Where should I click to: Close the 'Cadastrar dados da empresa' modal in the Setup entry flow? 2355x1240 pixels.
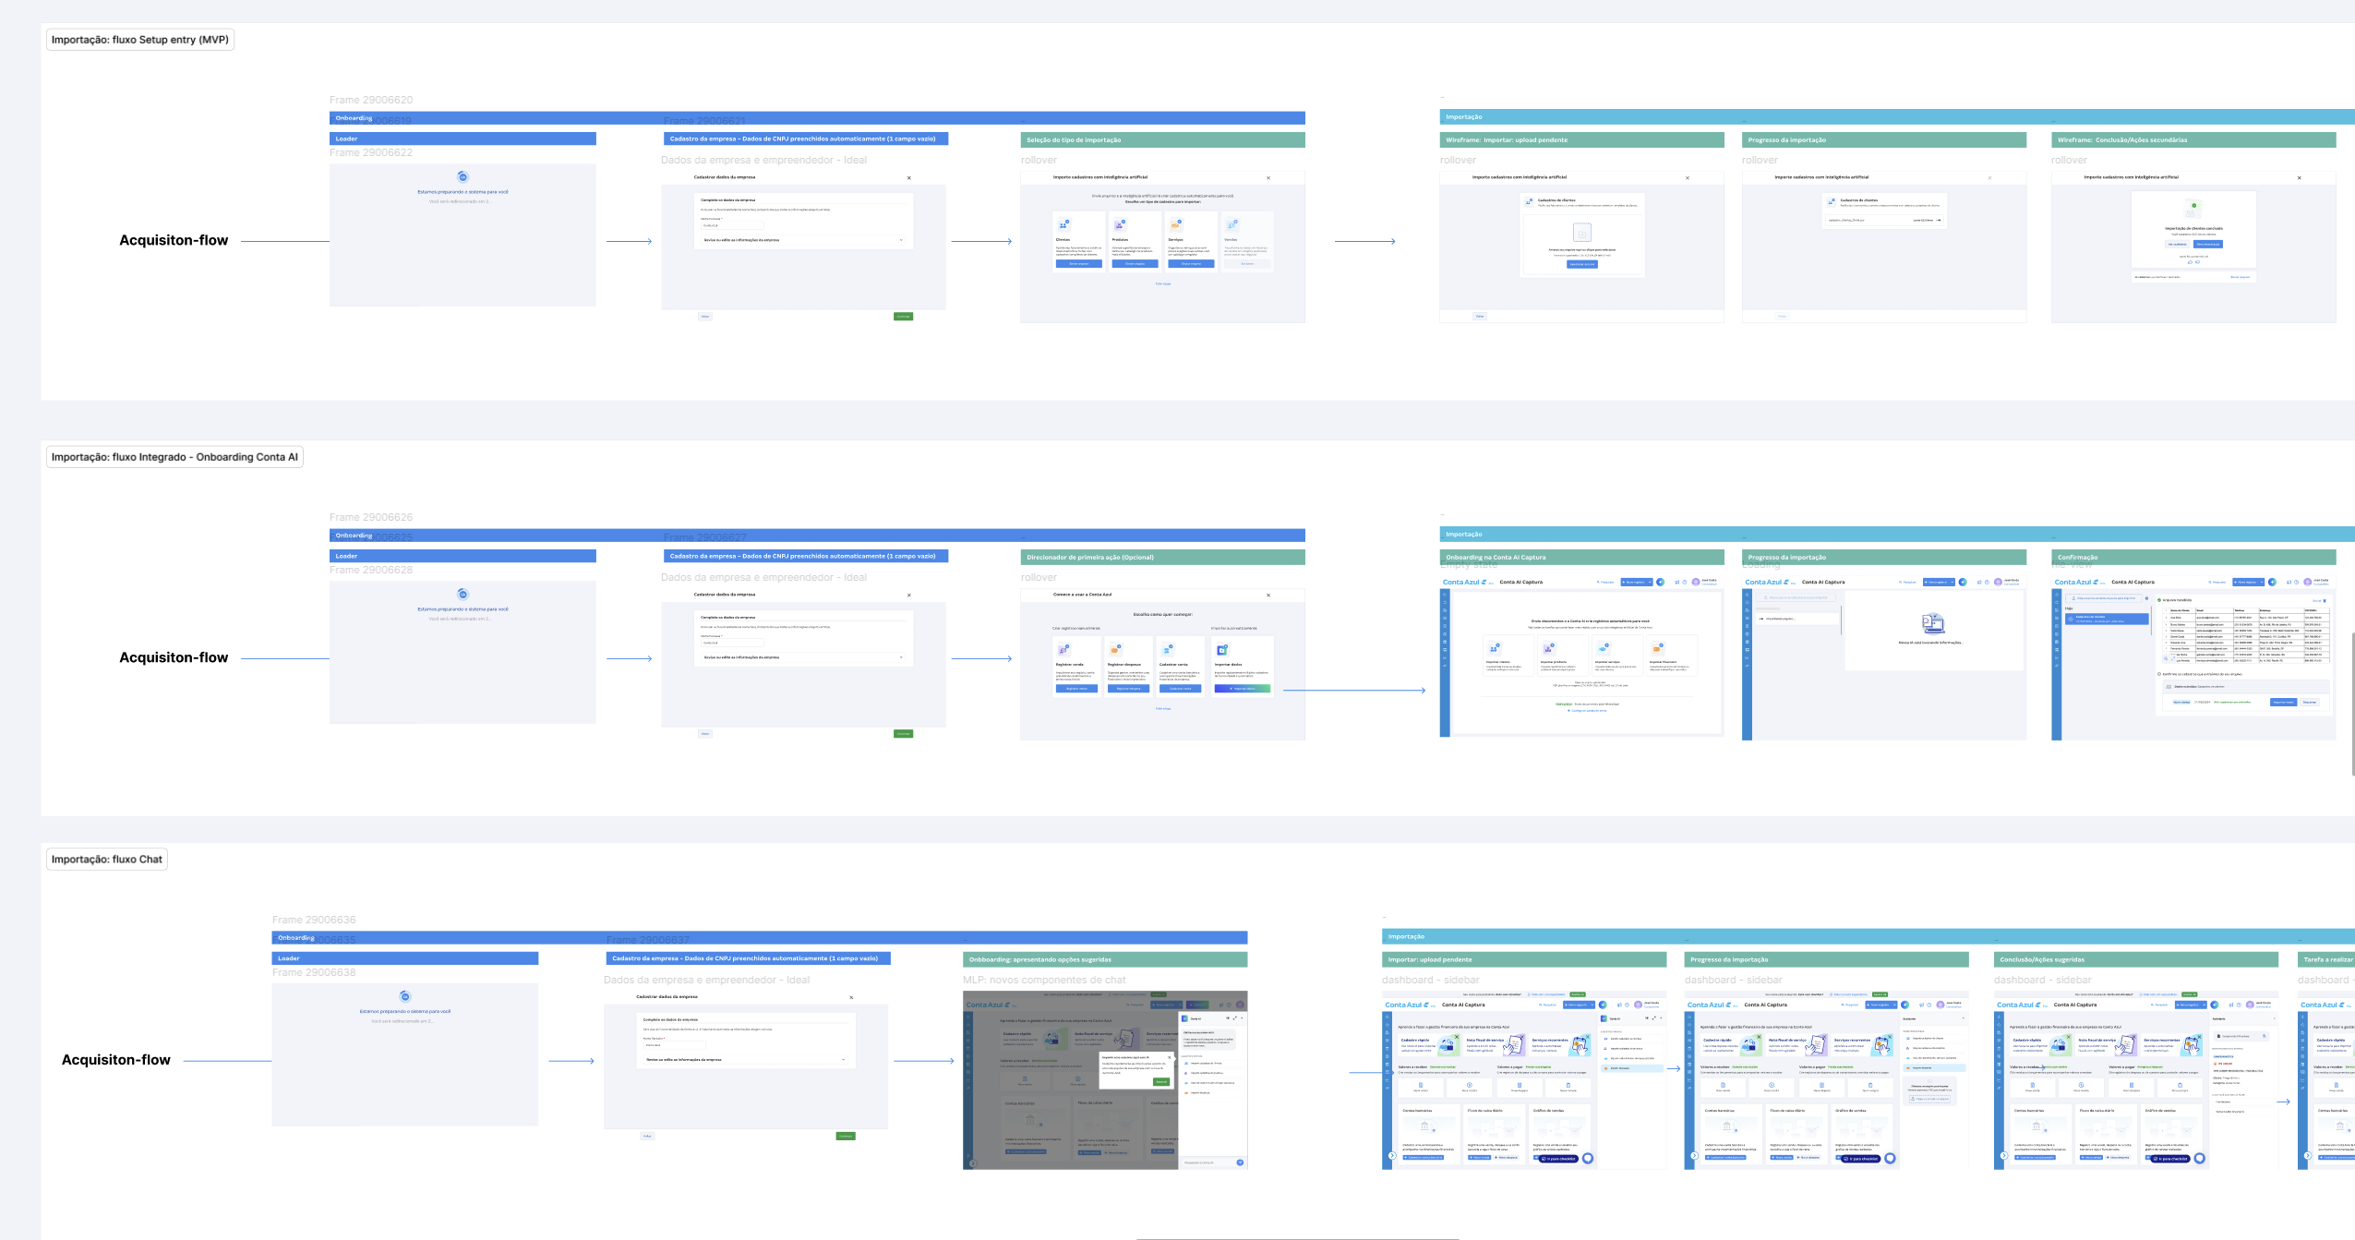click(x=908, y=178)
